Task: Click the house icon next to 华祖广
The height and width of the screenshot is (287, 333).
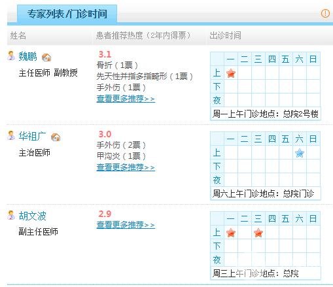Action: click(x=56, y=137)
